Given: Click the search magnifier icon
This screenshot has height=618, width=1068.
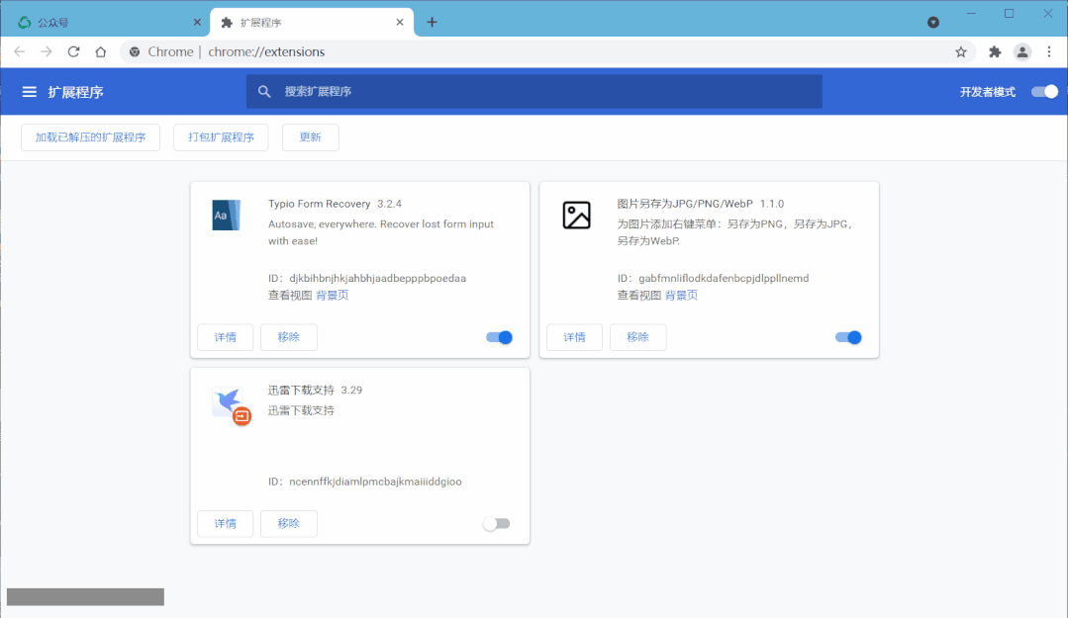Looking at the screenshot, I should point(264,91).
